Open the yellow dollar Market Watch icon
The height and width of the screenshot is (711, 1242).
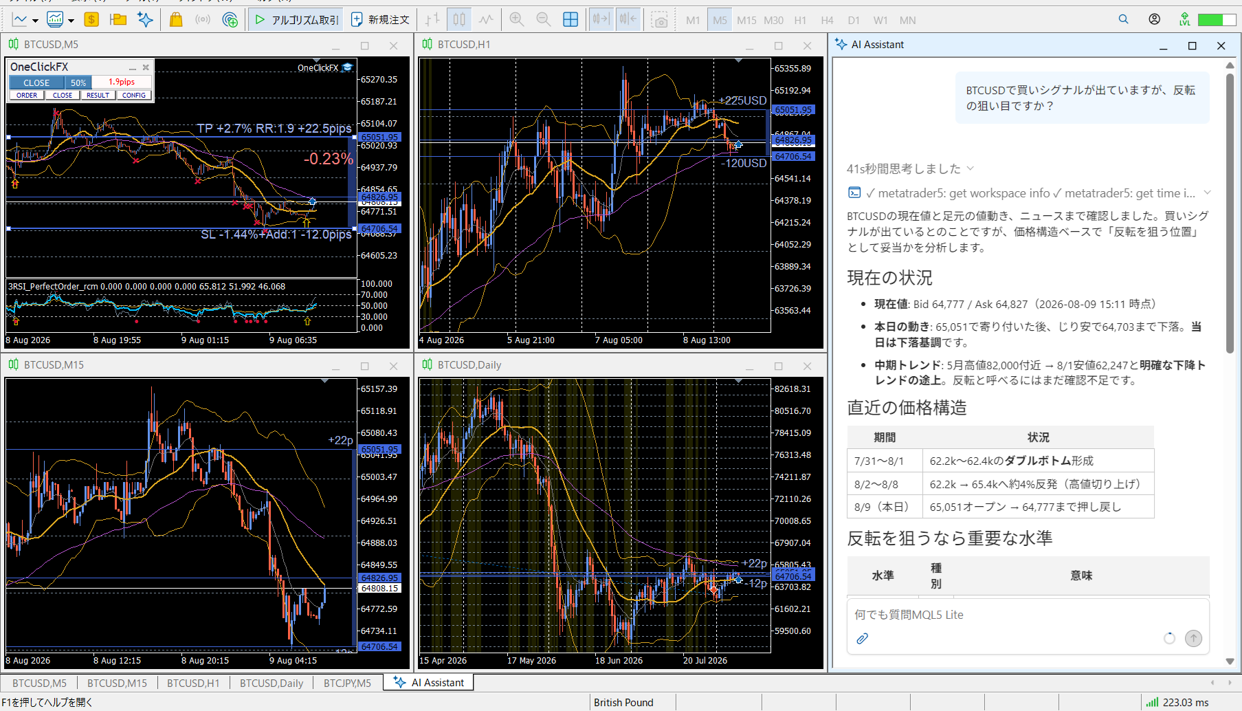pos(91,20)
